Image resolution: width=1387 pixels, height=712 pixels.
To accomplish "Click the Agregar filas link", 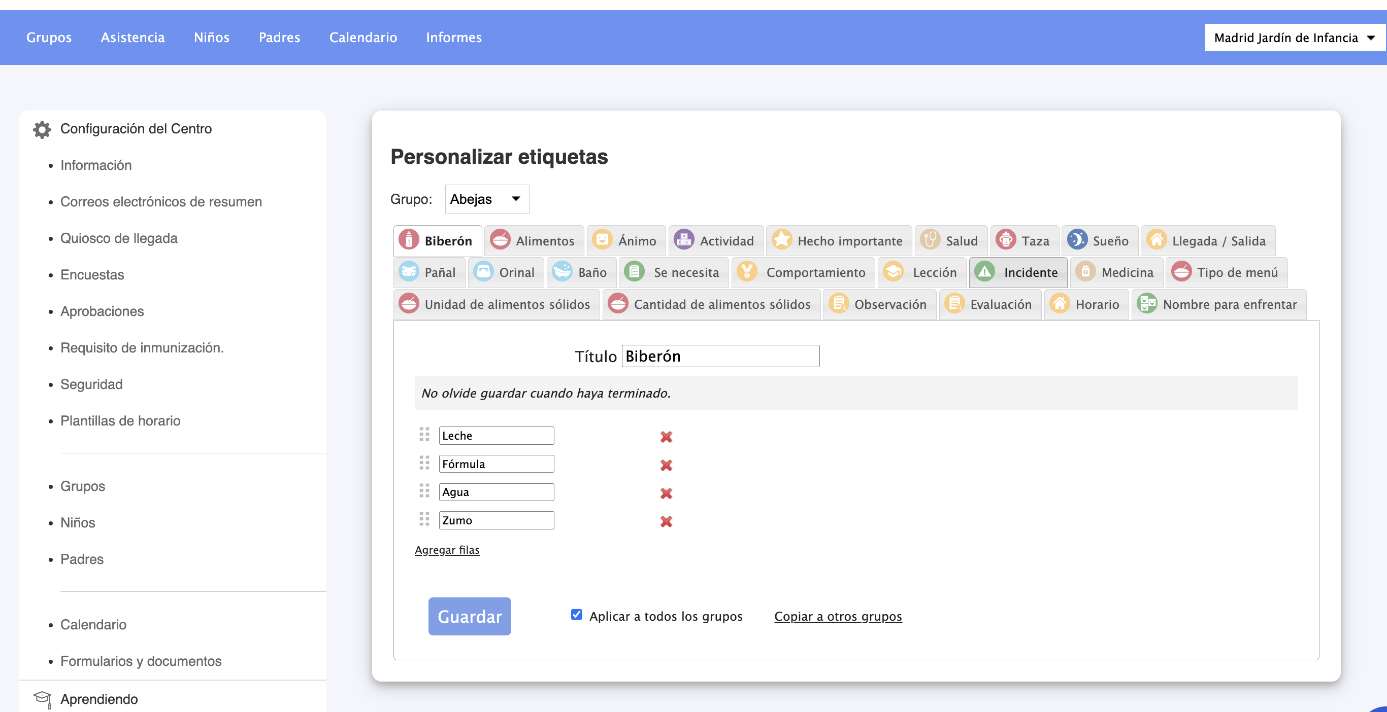I will pyautogui.click(x=447, y=550).
